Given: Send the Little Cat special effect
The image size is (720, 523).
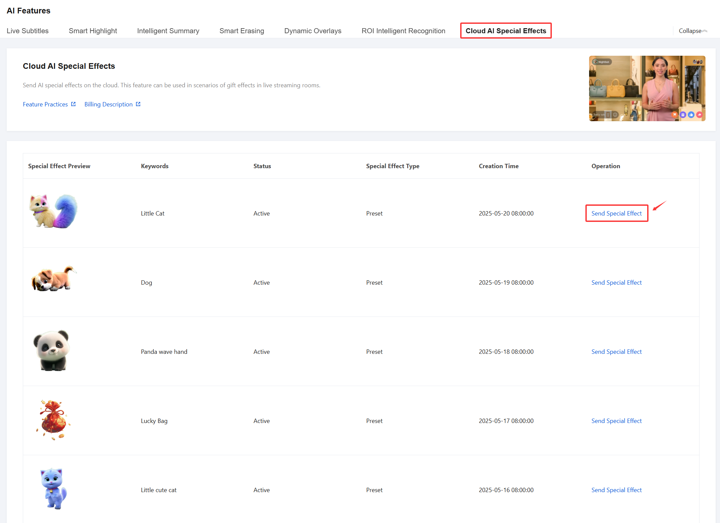Looking at the screenshot, I should click(x=616, y=213).
